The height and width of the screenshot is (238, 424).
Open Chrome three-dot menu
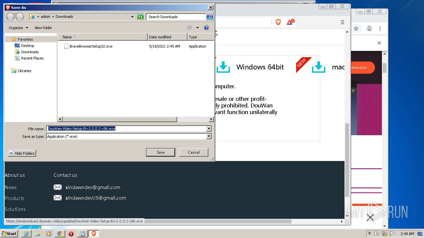tap(380, 28)
